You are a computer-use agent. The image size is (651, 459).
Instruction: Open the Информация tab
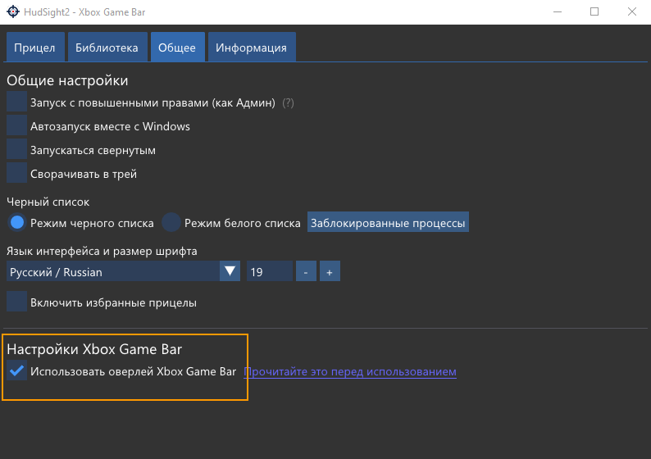251,48
